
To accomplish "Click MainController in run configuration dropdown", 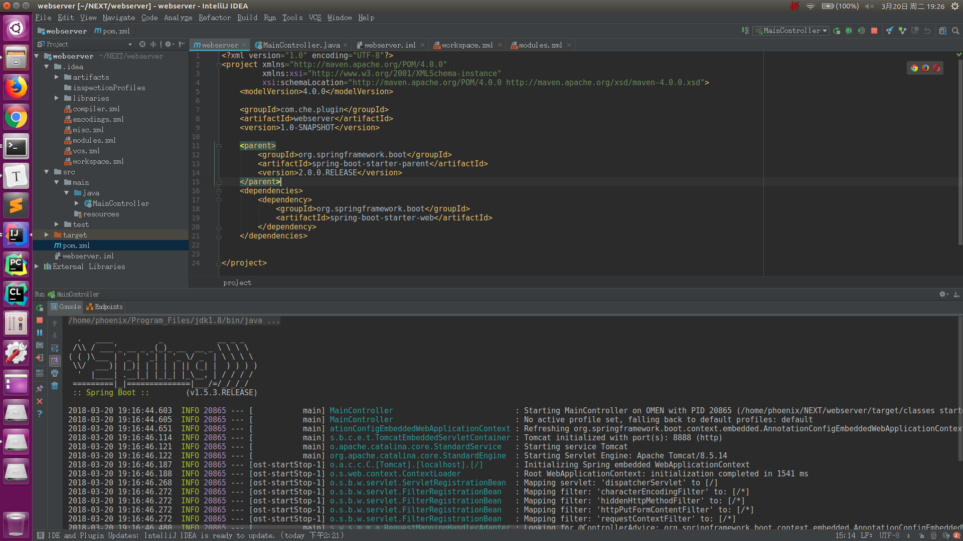I will tap(790, 31).
